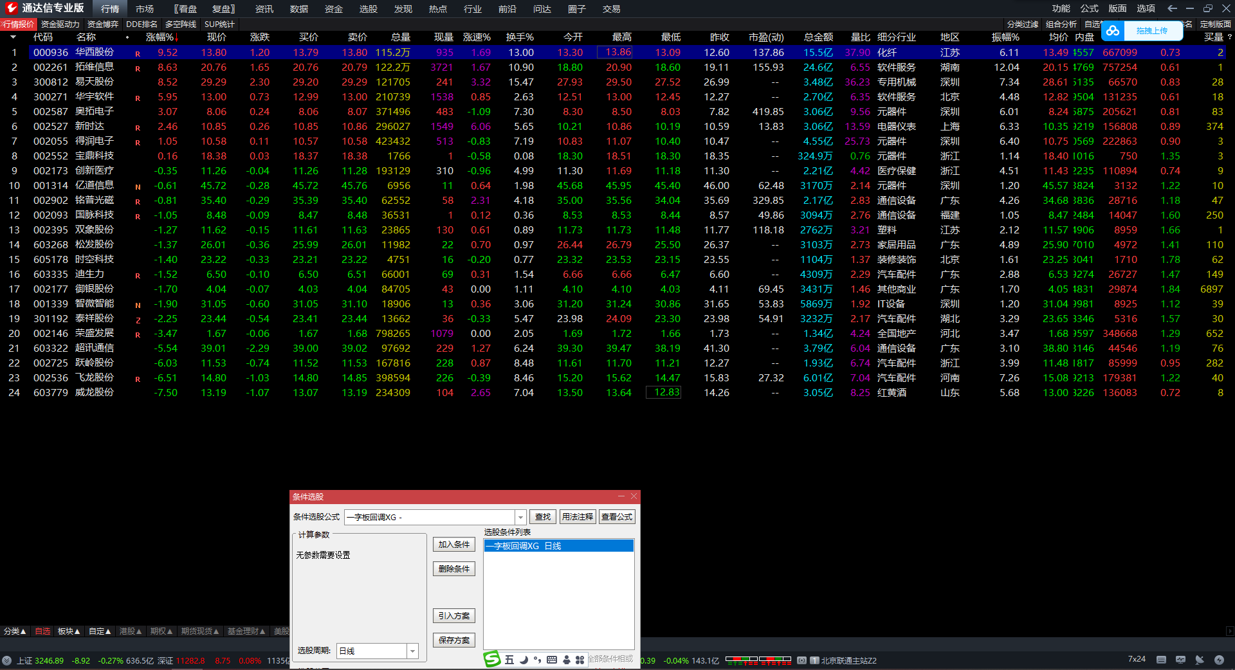Open the 选股 top menu tab
This screenshot has width=1235, height=670.
pos(369,9)
